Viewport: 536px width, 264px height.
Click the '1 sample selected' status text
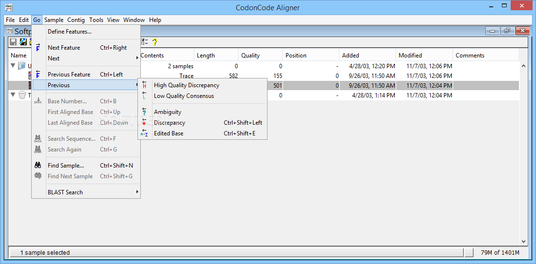coord(45,253)
